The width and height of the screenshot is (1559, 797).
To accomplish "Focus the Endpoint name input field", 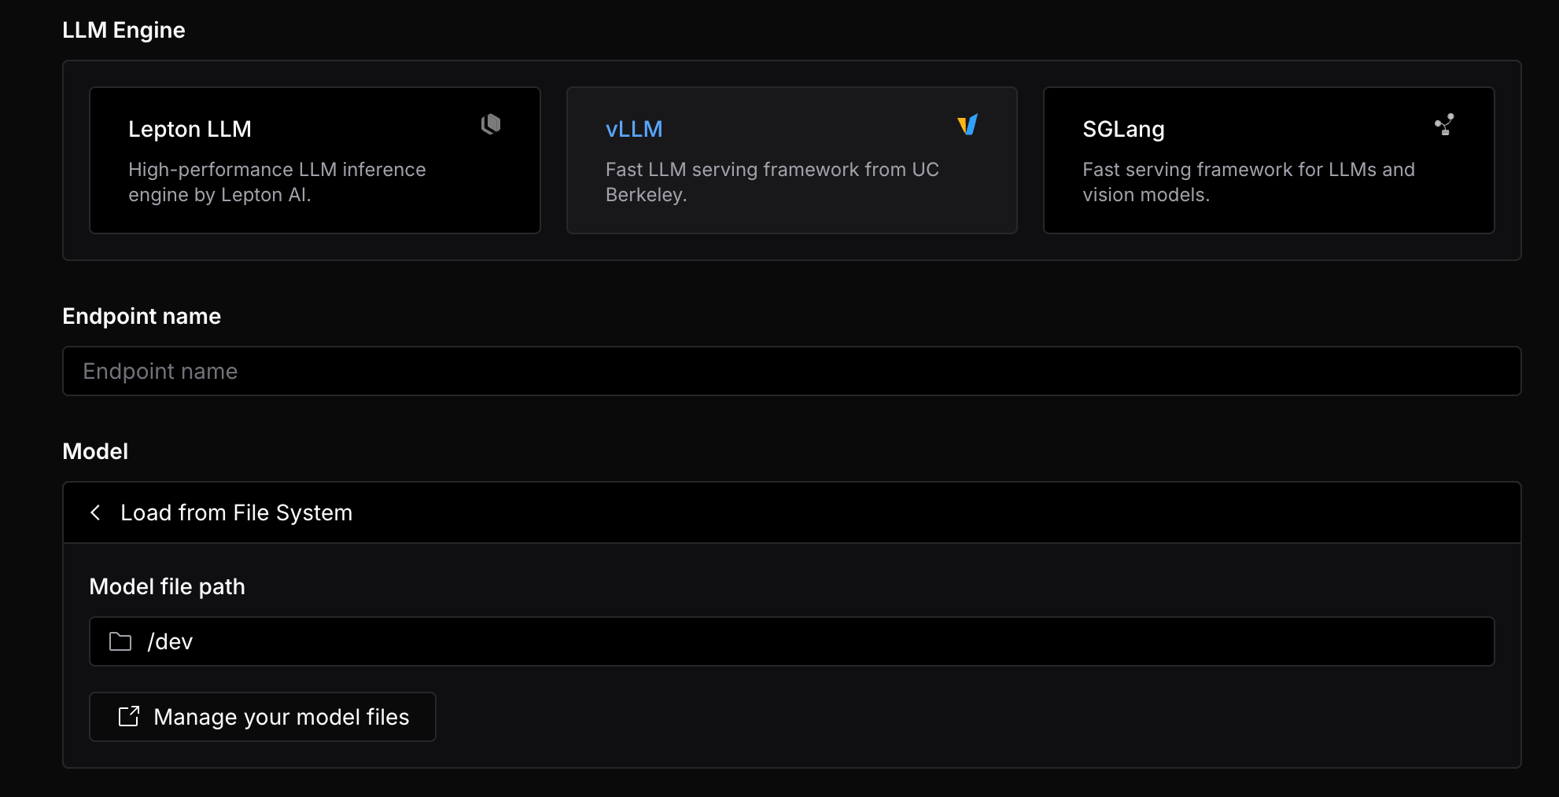I will (791, 371).
